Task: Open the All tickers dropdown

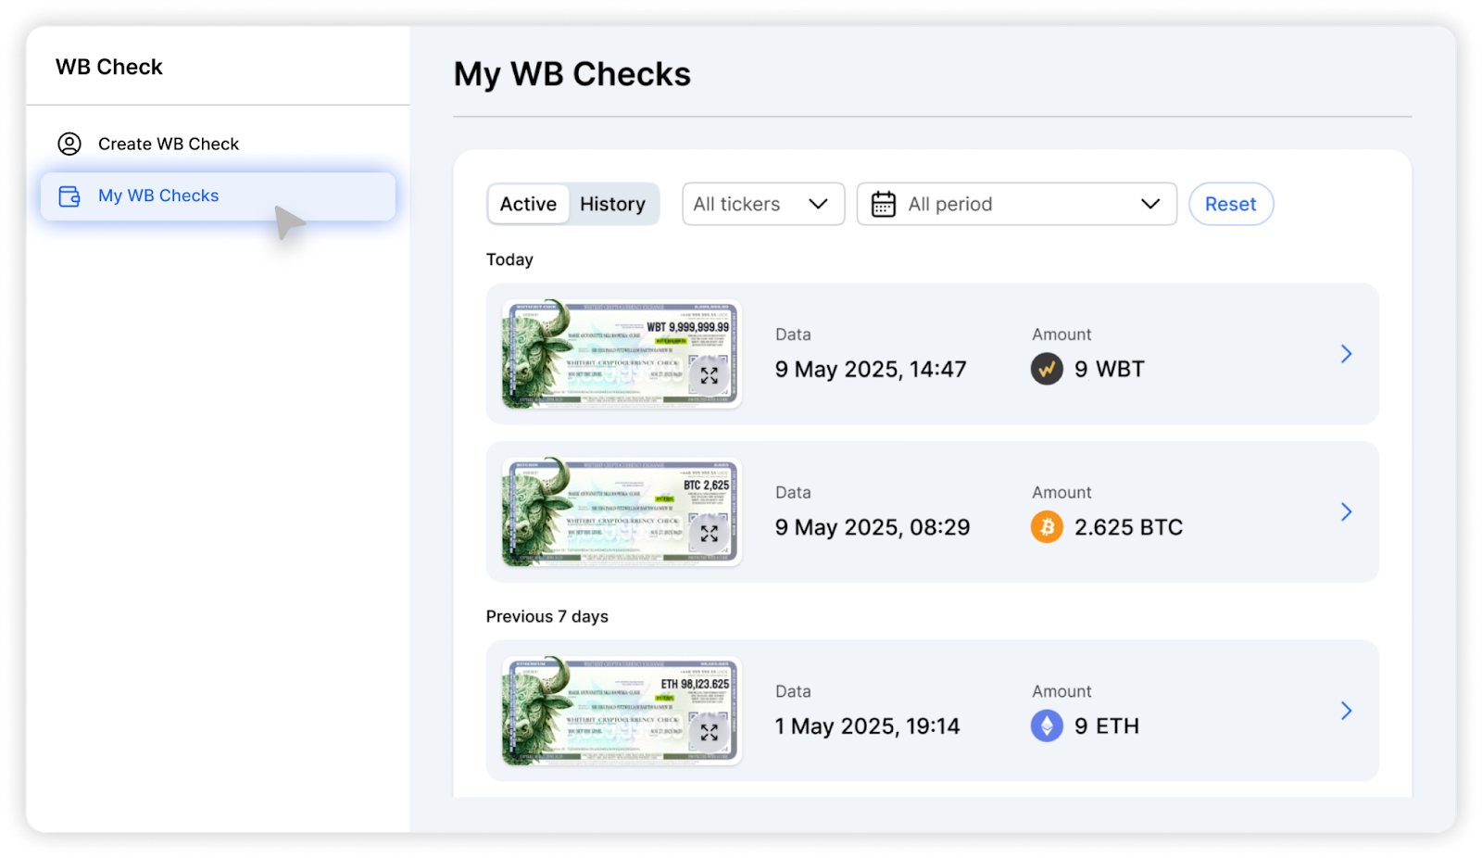Action: [x=762, y=204]
